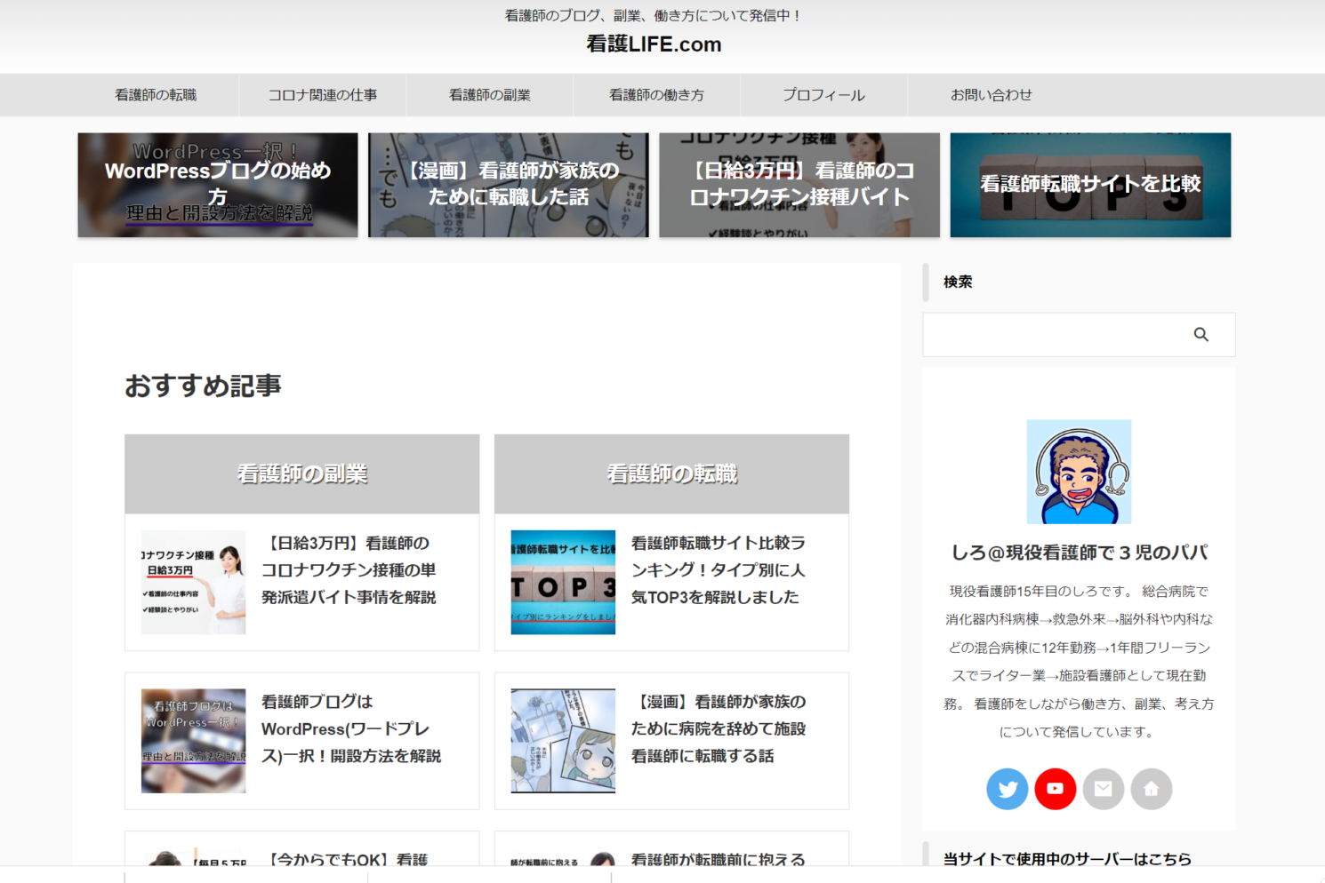Image resolution: width=1325 pixels, height=883 pixels.
Task: Open the YouTube channel icon
Action: pos(1056,789)
